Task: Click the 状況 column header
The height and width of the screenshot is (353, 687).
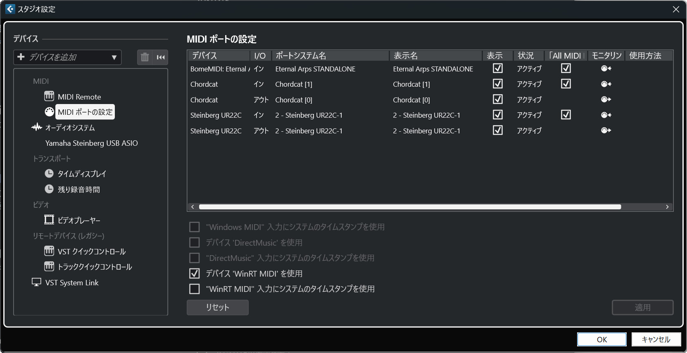Action: [528, 55]
